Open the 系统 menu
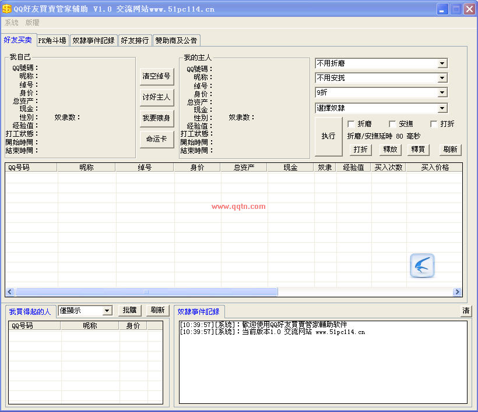478x412 pixels. coord(12,23)
